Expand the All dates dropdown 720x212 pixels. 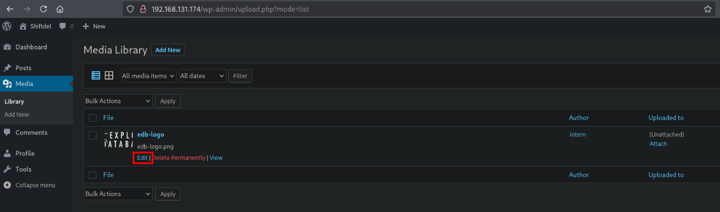point(202,76)
